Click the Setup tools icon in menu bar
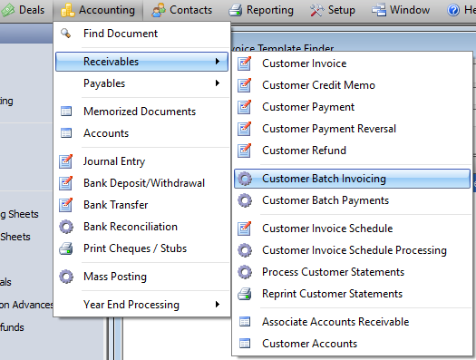Screen dimensions: 476x360 coord(316,10)
